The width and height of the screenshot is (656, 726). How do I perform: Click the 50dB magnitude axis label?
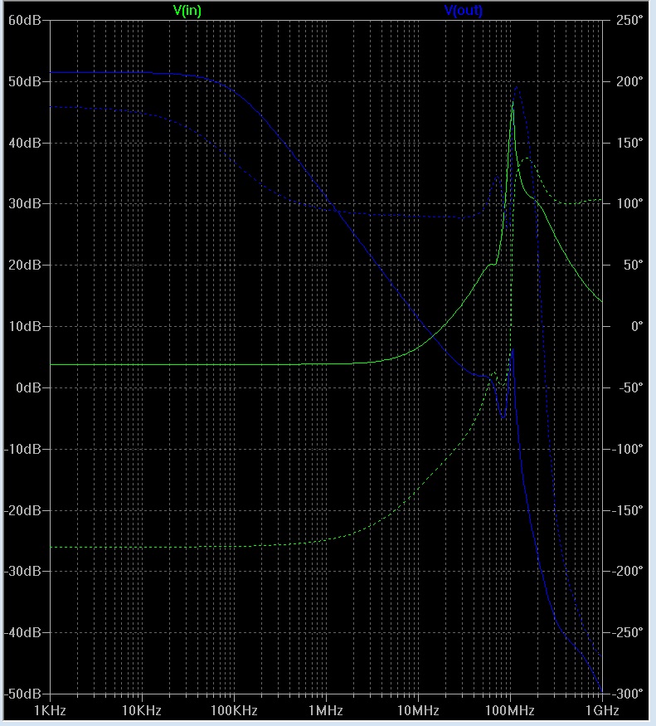(x=25, y=81)
